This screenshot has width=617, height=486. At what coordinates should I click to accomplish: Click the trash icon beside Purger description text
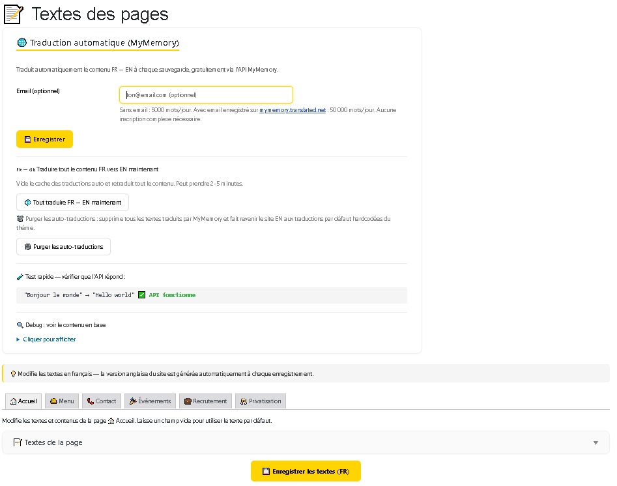(20, 219)
